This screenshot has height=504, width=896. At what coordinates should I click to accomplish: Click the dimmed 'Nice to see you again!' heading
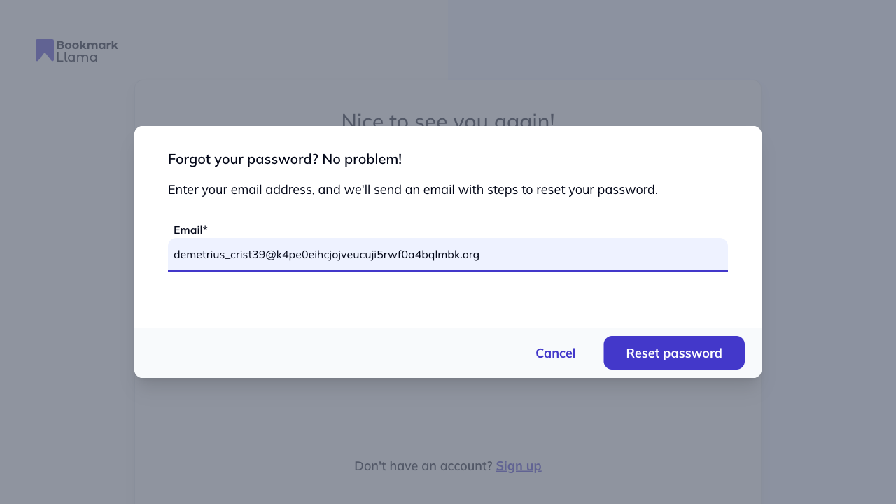447,120
